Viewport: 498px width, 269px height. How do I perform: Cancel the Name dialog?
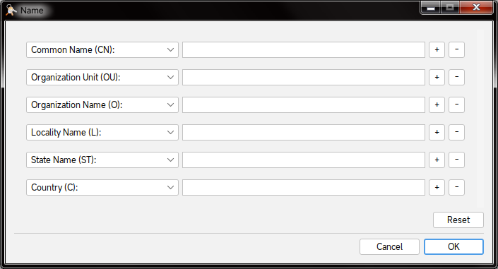click(389, 247)
